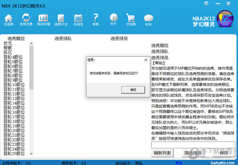The image size is (238, 165).
Task: Open 帮助 question mark icon
Action: pos(96,20)
